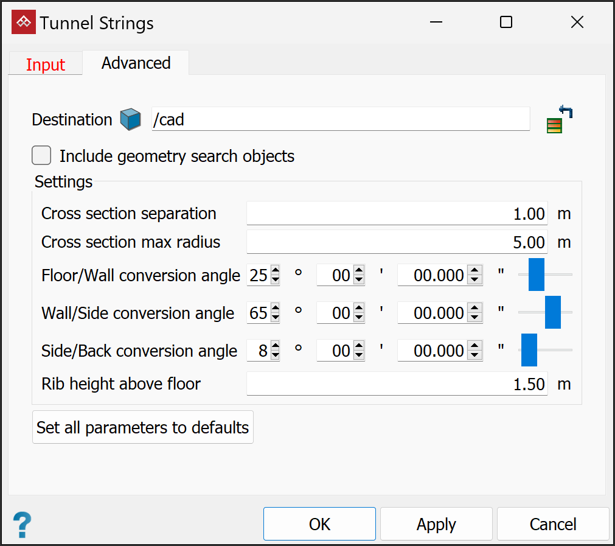Click the Wall/Side conversion angle slider handle

[553, 312]
